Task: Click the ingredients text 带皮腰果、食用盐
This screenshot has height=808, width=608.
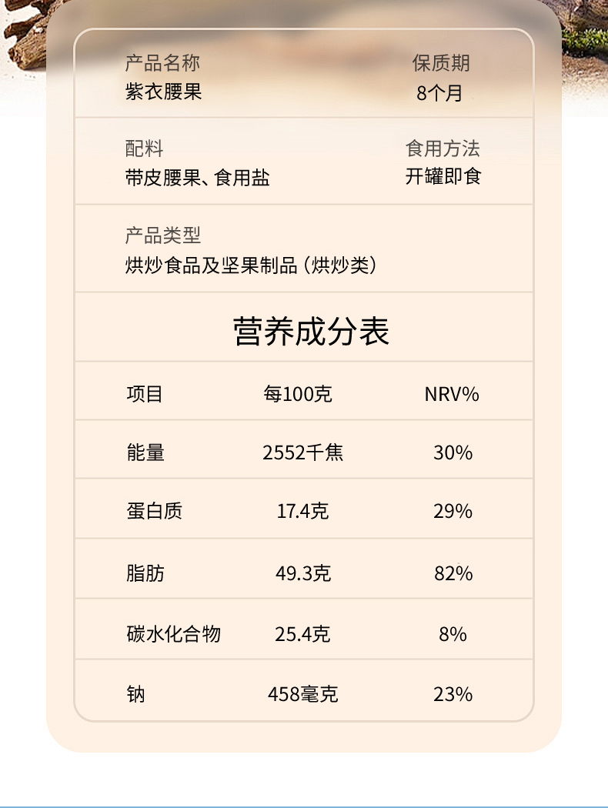Action: (197, 179)
